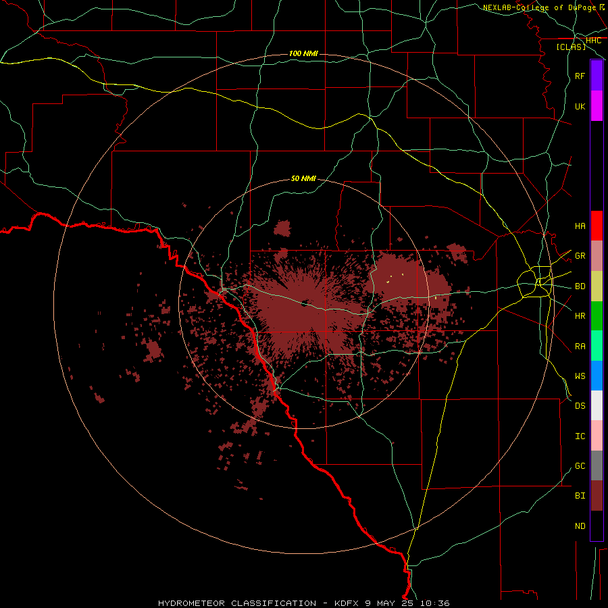Click the HA legend label
The height and width of the screenshot is (608, 608).
(580, 226)
